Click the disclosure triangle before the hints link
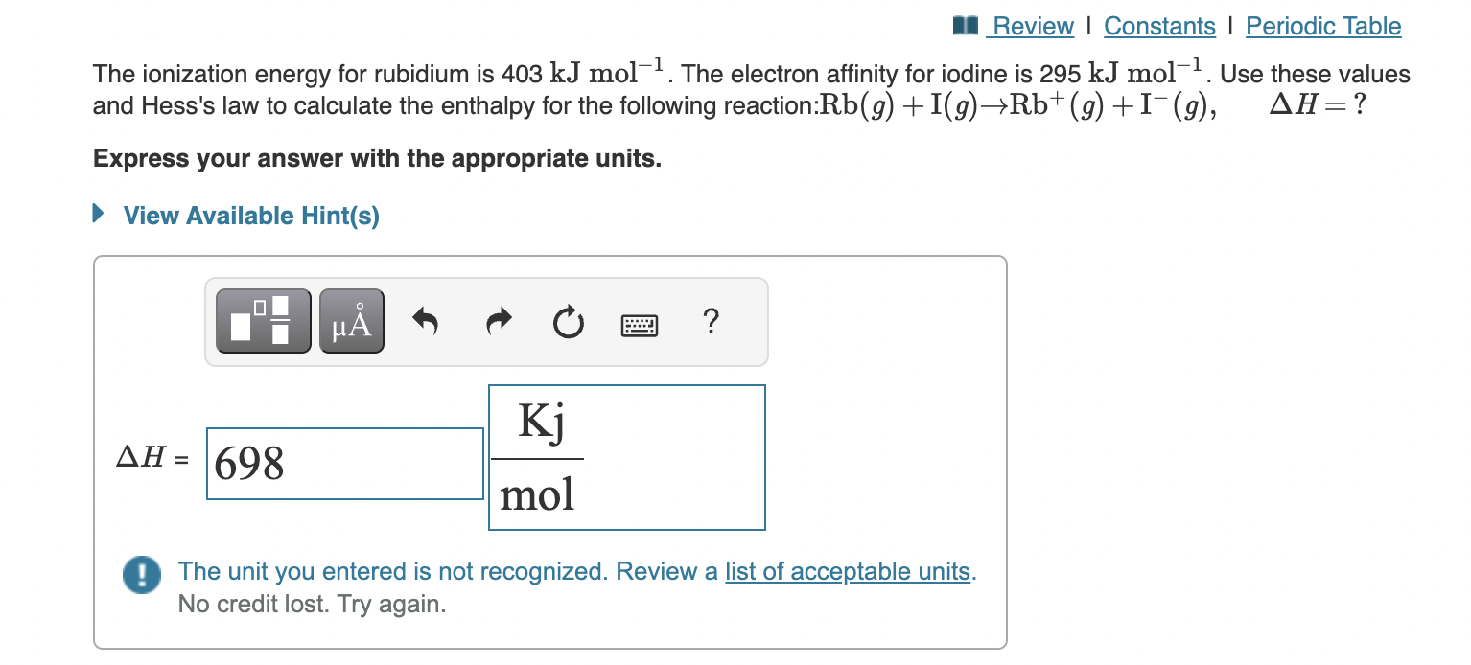Viewport: 1471px width, 665px height. 97,213
